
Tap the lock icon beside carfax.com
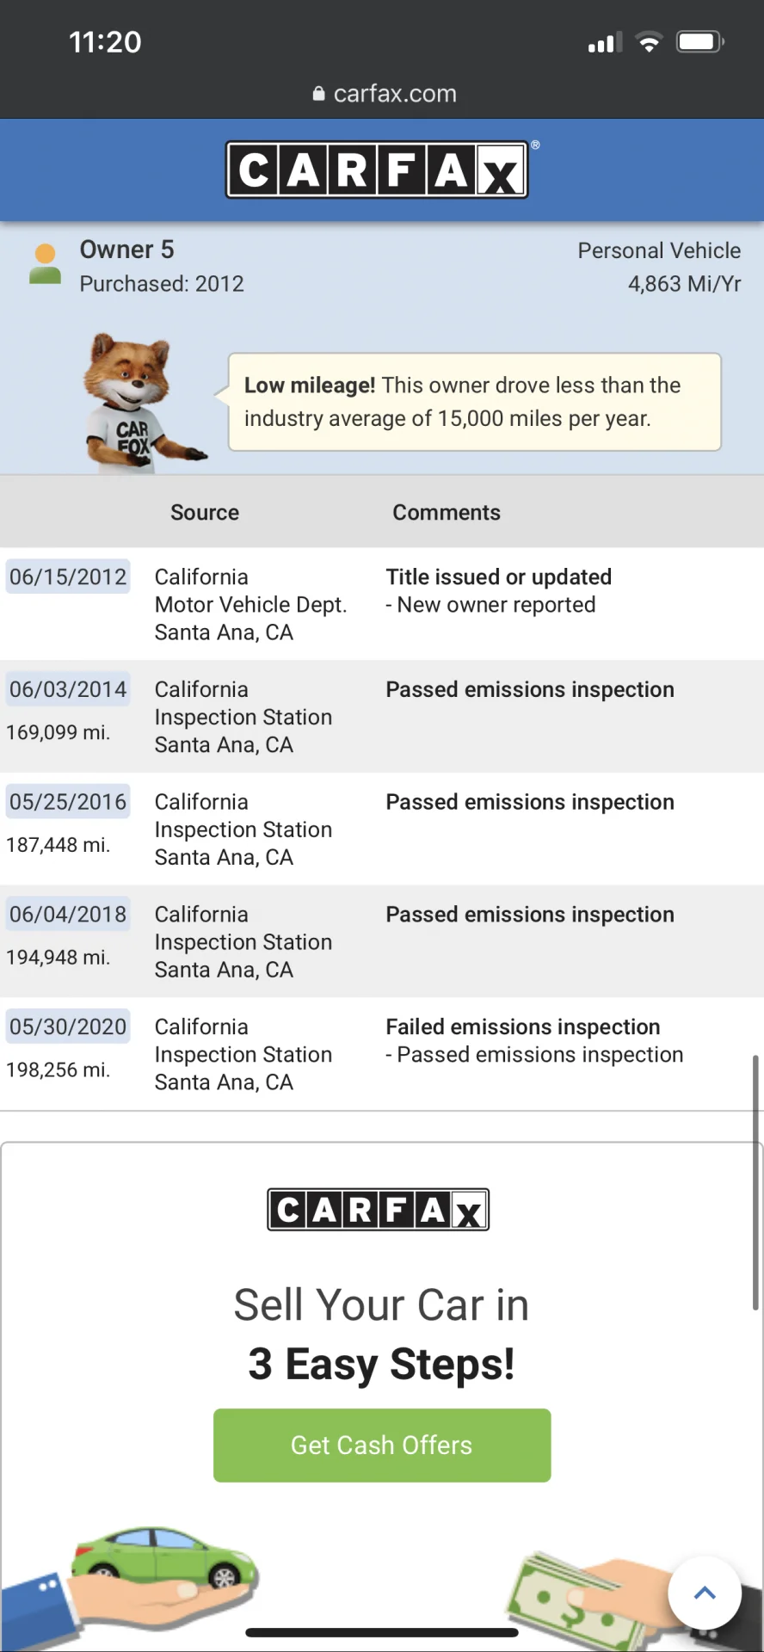pyautogui.click(x=318, y=94)
